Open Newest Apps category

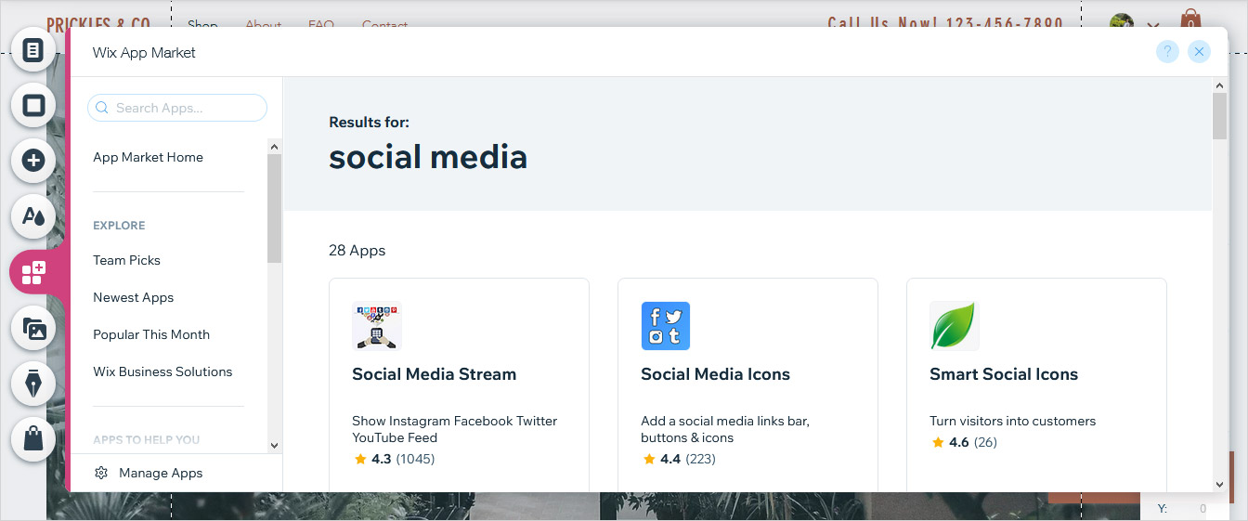tap(133, 297)
